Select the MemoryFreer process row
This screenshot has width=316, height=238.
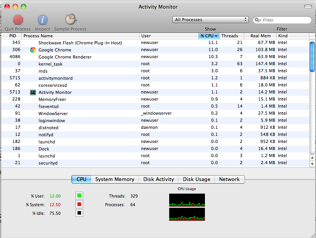click(x=155, y=99)
